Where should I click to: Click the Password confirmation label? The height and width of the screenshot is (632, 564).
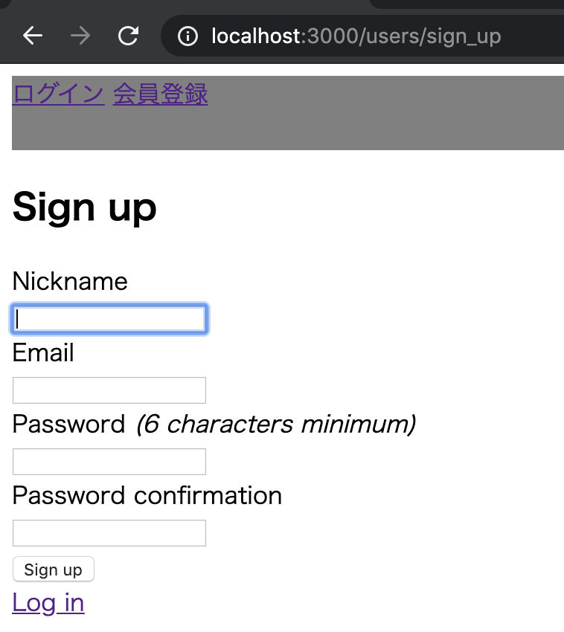tap(147, 495)
